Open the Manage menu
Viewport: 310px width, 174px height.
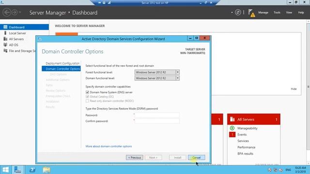[x=263, y=13]
